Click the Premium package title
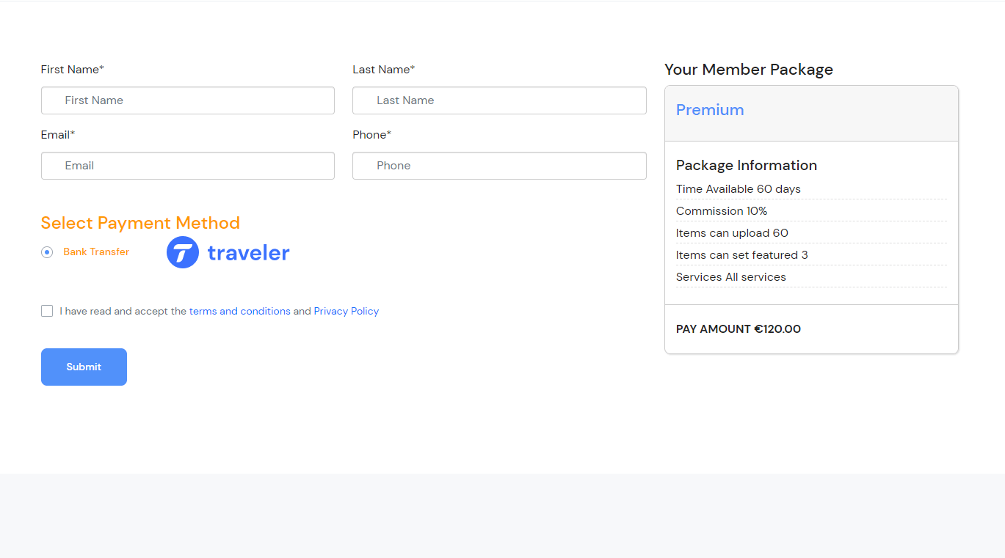The height and width of the screenshot is (558, 1005). (710, 110)
